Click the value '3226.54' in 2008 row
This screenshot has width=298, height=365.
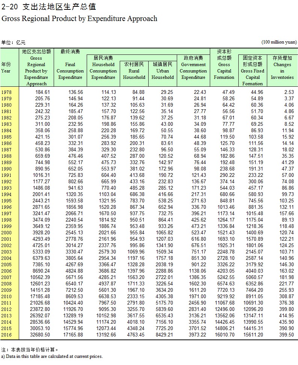[x=164, y=284]
